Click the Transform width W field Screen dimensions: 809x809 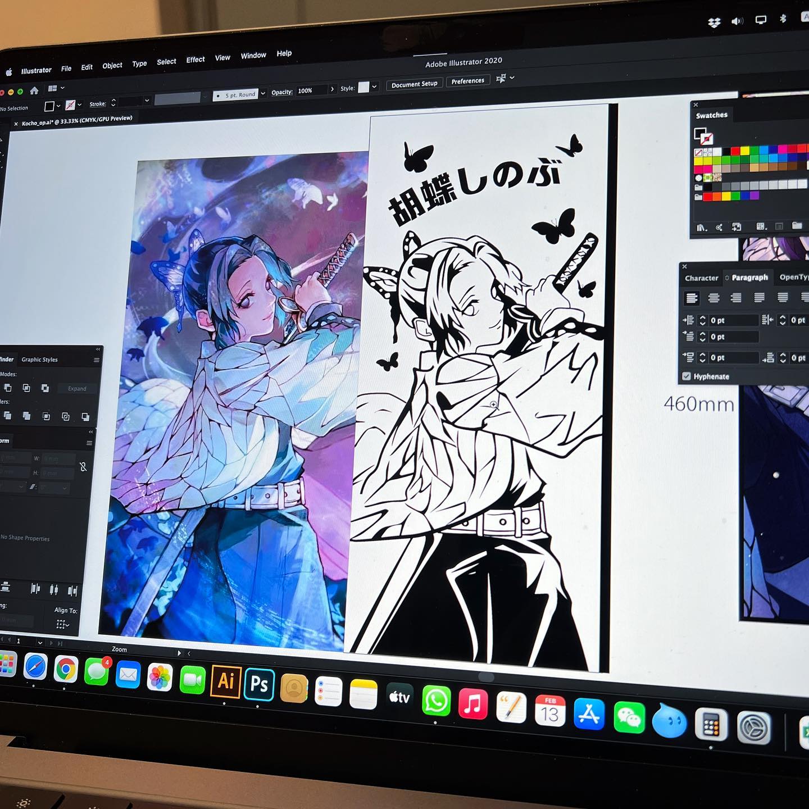click(58, 459)
